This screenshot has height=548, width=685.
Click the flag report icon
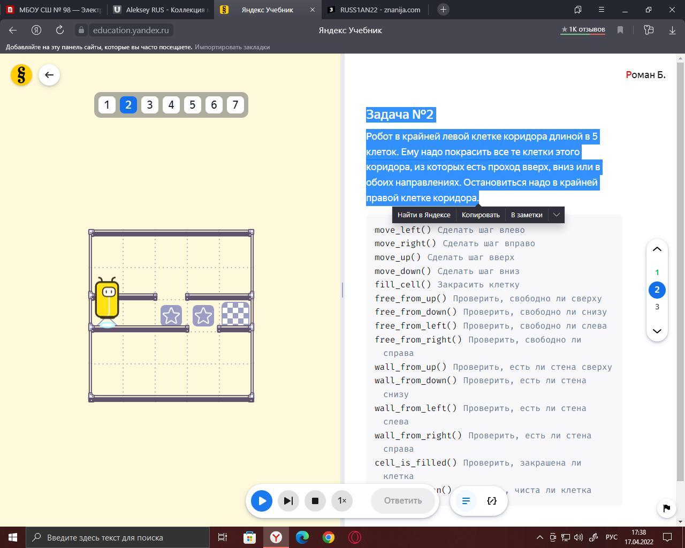[x=666, y=508]
